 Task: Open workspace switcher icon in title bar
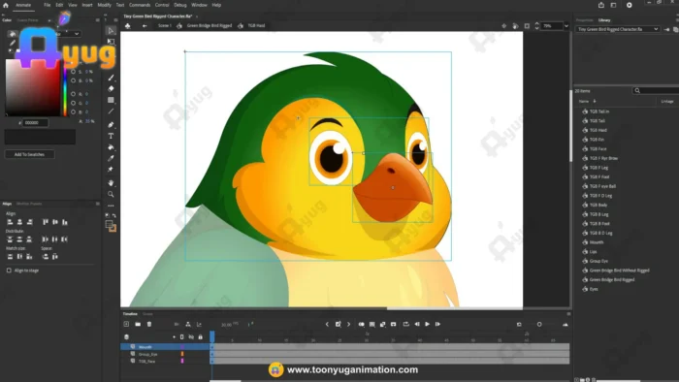click(x=614, y=5)
